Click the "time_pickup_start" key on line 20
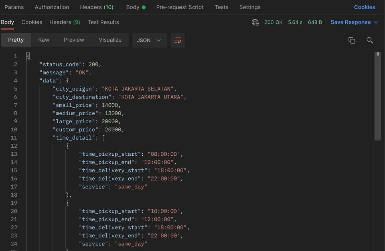 (x=110, y=211)
